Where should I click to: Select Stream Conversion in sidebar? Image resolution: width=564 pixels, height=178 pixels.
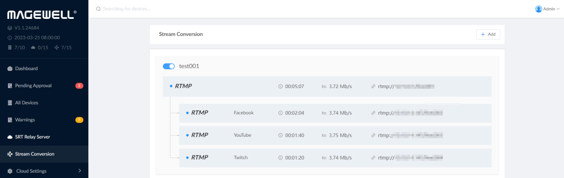pos(35,154)
